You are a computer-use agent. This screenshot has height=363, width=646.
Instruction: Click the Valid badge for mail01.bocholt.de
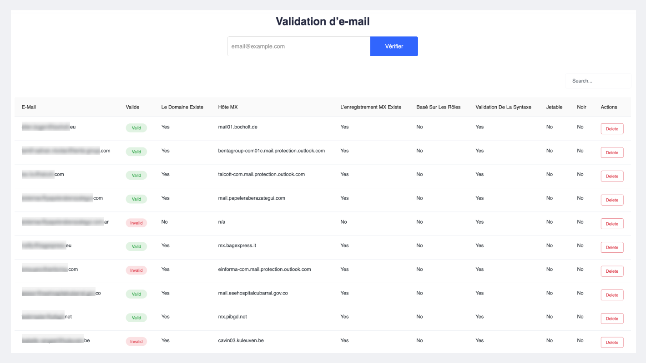coord(136,128)
